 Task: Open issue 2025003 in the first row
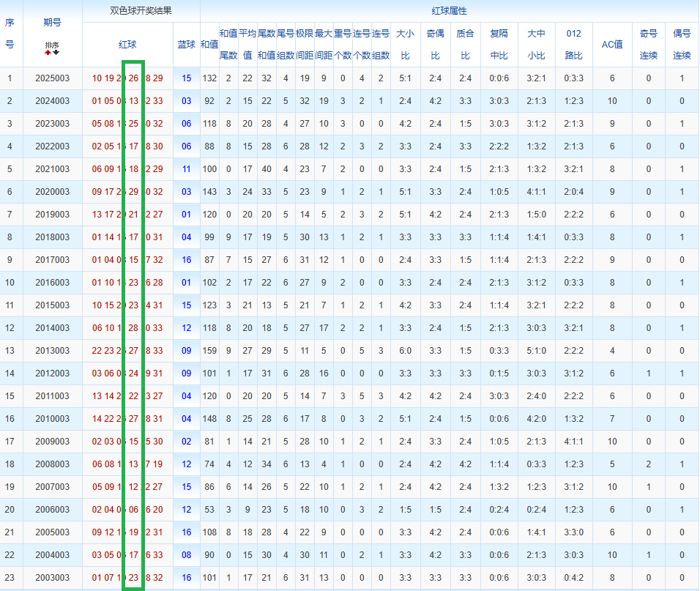pos(52,78)
